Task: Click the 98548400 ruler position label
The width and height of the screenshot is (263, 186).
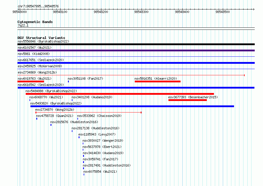Action: click(182, 12)
